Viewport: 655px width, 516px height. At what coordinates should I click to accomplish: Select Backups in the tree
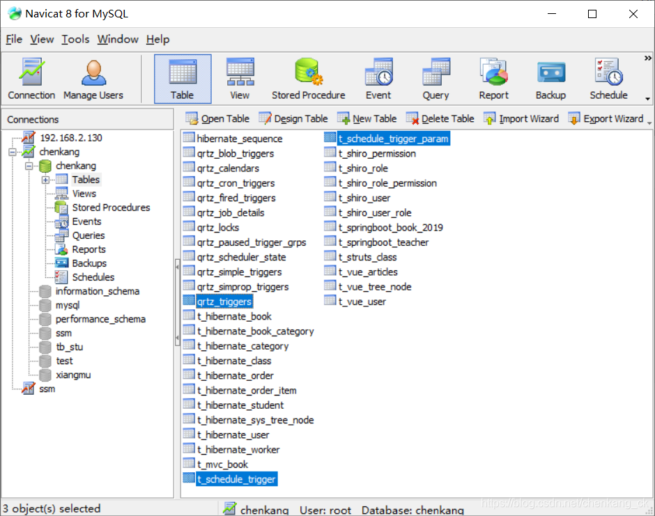click(89, 263)
